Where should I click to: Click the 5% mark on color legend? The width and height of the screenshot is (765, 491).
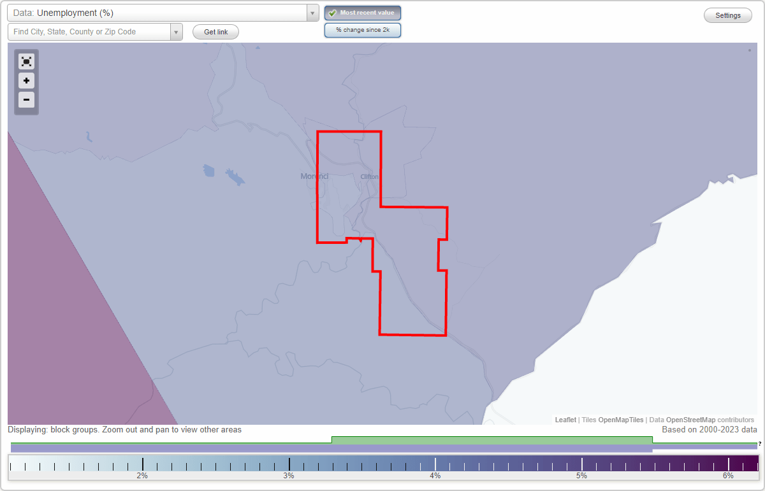point(581,476)
